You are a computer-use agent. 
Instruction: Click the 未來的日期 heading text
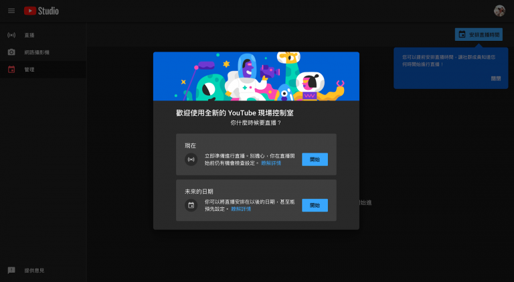(x=199, y=192)
